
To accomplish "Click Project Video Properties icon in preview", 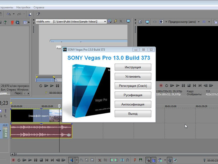I will tap(140, 22).
